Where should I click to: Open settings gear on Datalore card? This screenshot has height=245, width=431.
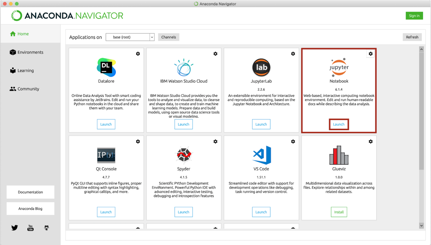pos(138,54)
